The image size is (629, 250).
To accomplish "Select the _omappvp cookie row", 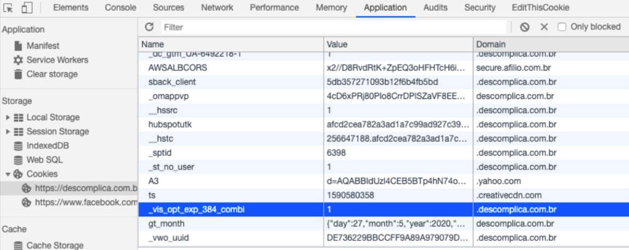I will click(x=383, y=96).
